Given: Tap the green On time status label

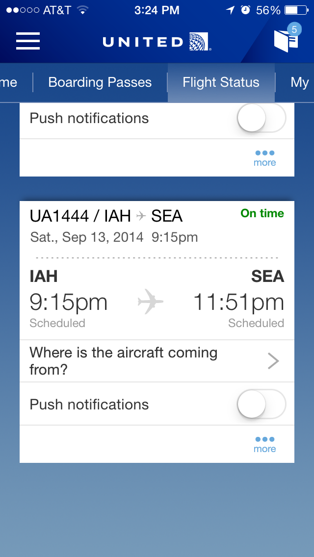Looking at the screenshot, I should [x=262, y=213].
